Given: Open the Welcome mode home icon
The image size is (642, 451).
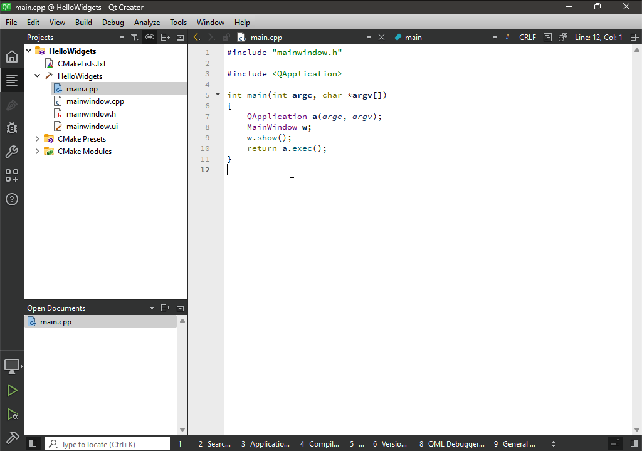Looking at the screenshot, I should point(12,57).
